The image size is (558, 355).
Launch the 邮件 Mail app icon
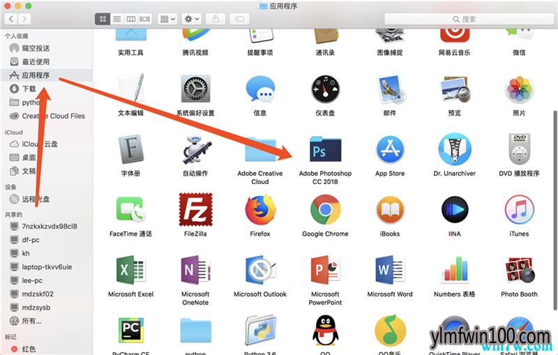coord(391,89)
